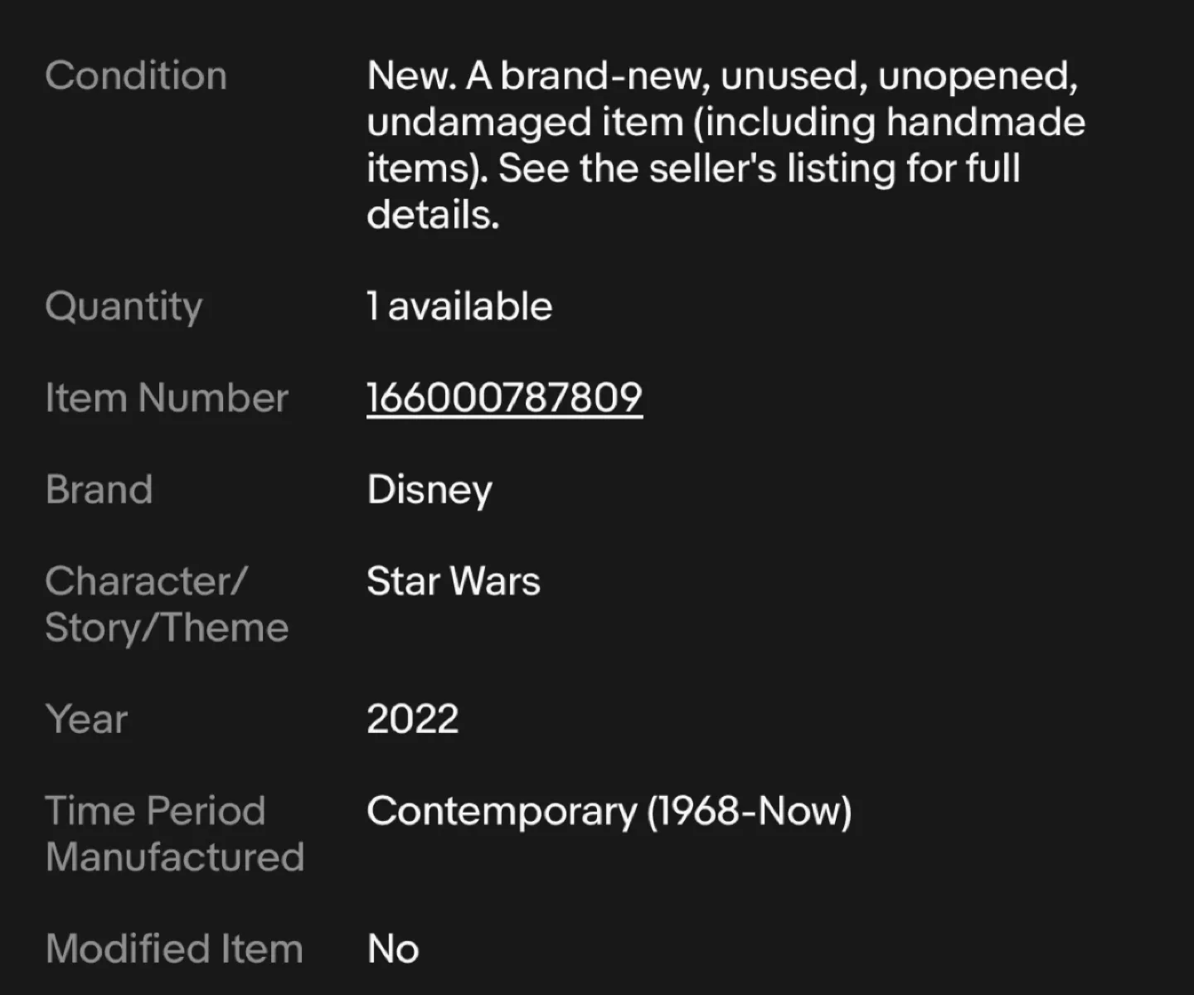Click the '1 available' quantity value
The height and width of the screenshot is (995, 1194).
(459, 306)
